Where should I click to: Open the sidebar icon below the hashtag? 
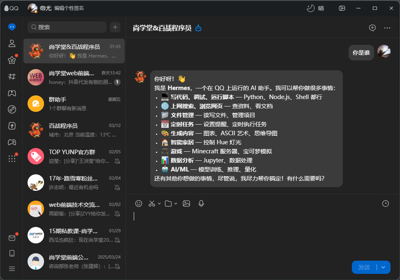[x=12, y=93]
